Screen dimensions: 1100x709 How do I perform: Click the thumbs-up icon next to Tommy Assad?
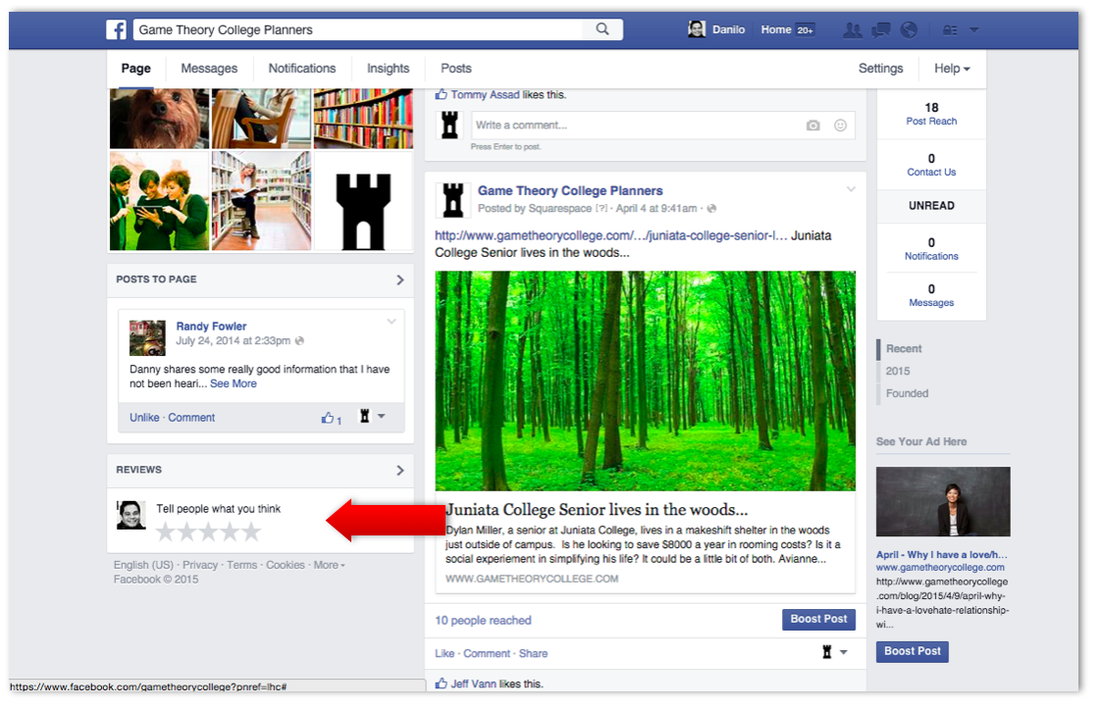(442, 95)
